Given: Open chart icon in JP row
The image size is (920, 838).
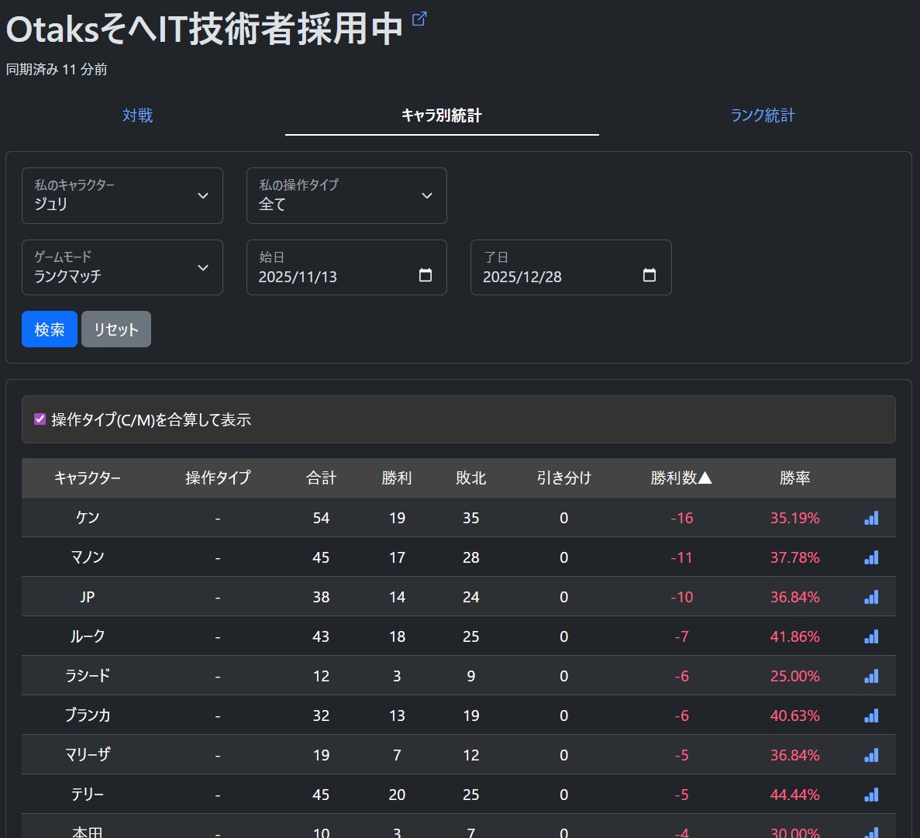Looking at the screenshot, I should (871, 597).
